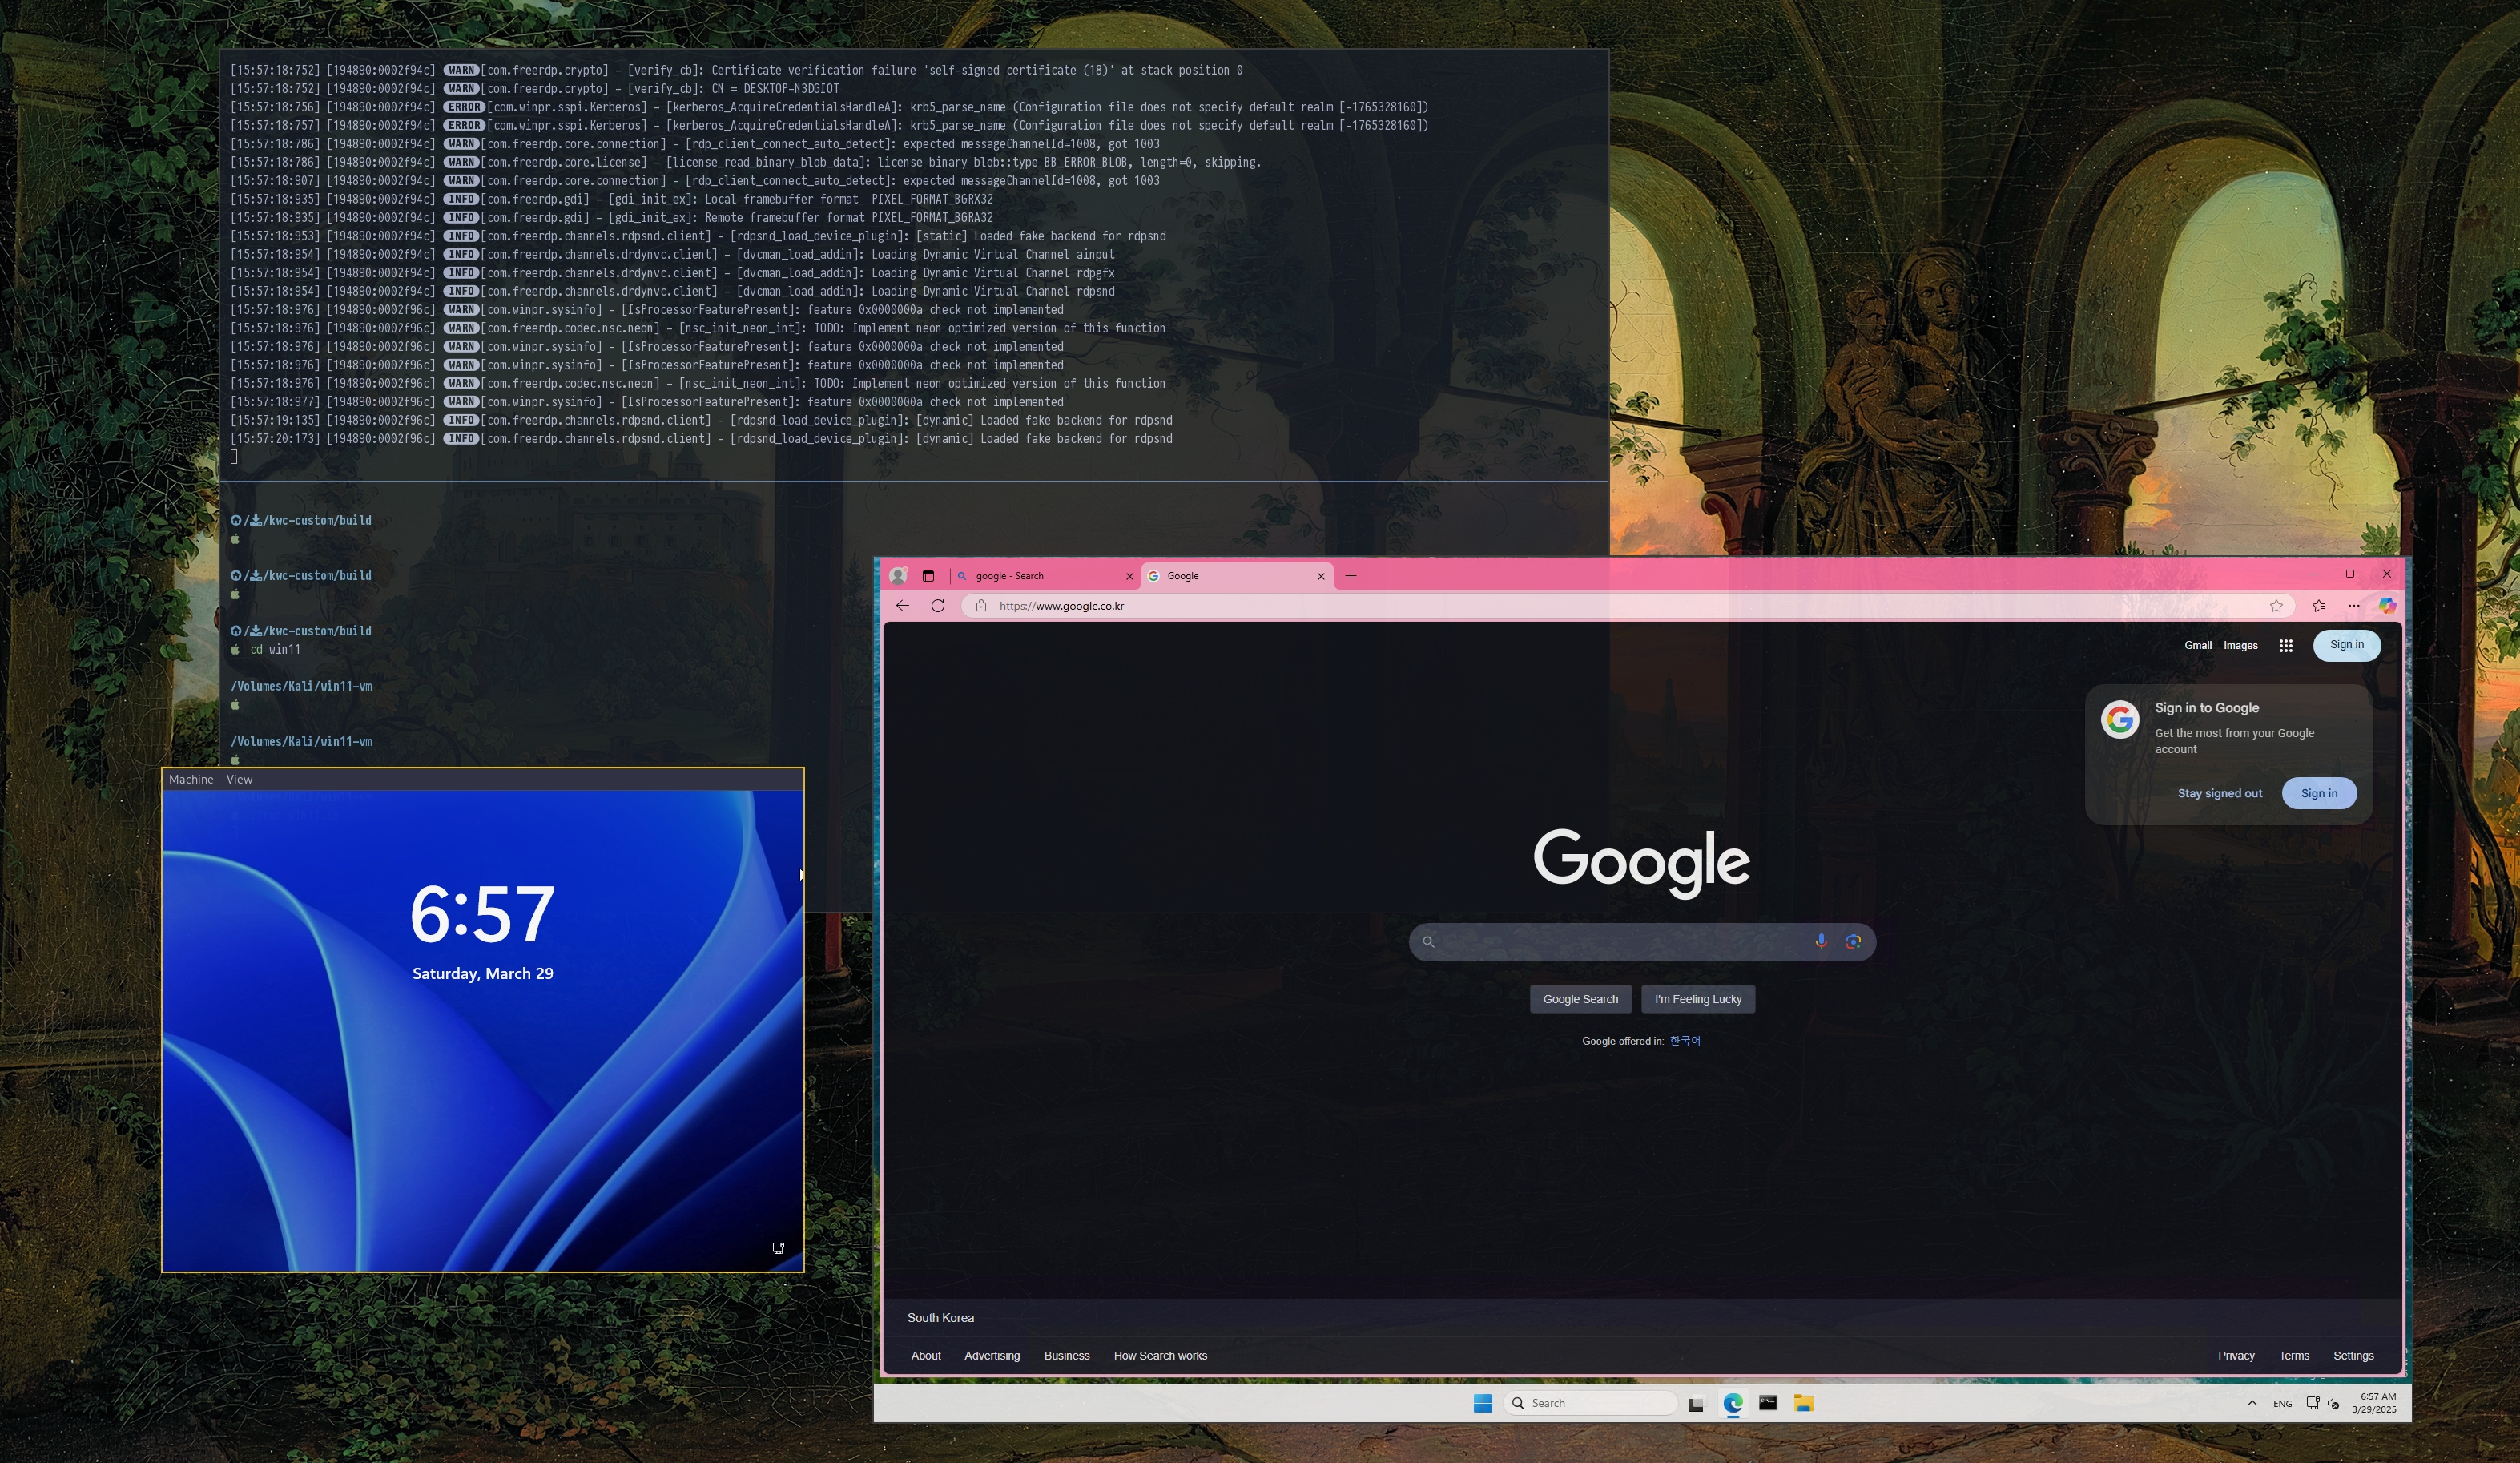Toggle Task View on the taskbar
2520x1463 pixels.
pos(1696,1403)
